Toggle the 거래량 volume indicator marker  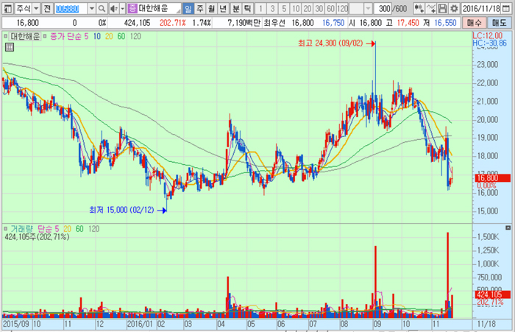(7, 229)
